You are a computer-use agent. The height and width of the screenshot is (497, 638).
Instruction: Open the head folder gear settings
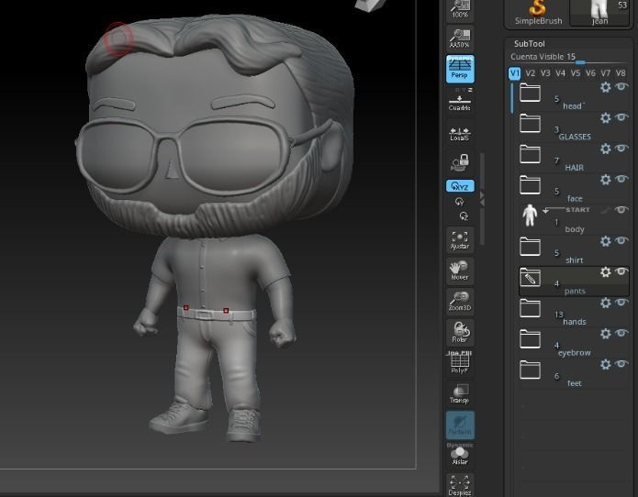tap(606, 87)
